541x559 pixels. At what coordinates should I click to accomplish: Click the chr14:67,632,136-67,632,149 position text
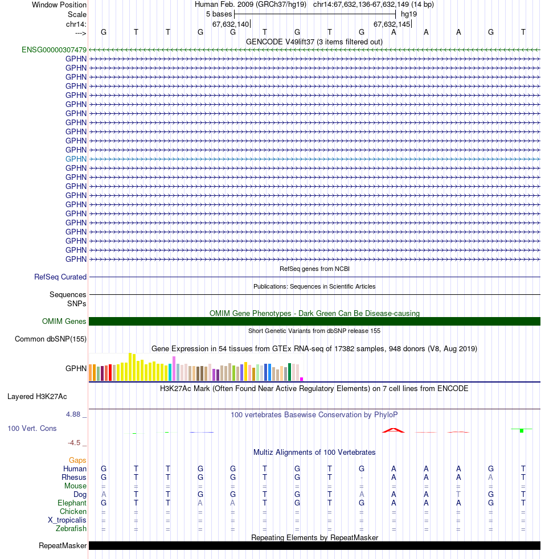(x=374, y=5)
